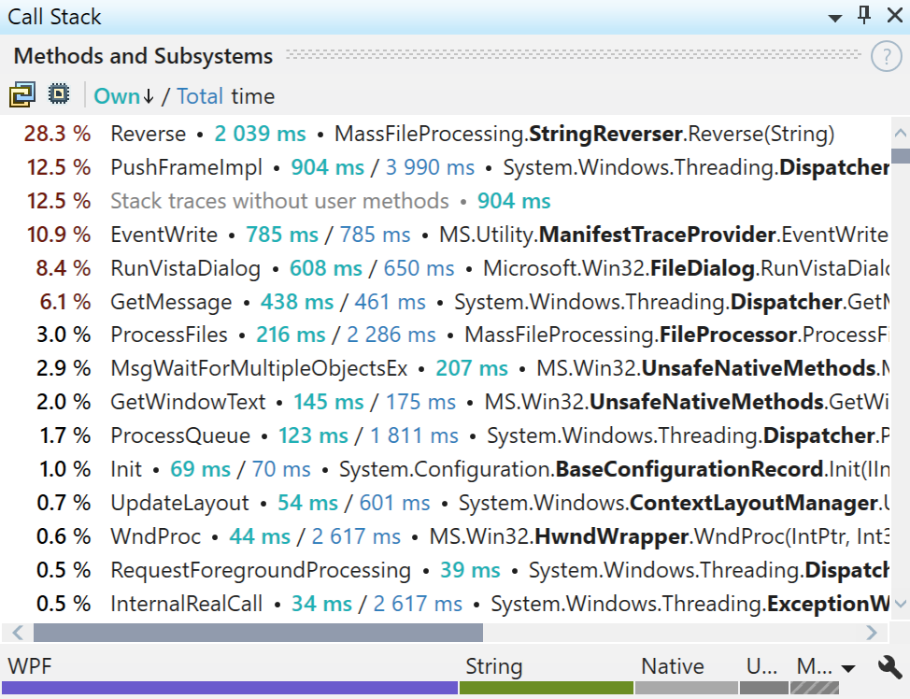The width and height of the screenshot is (910, 699).
Task: Select the WndProc method name
Action: point(155,537)
